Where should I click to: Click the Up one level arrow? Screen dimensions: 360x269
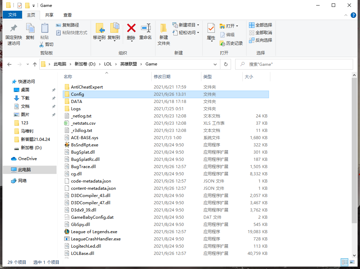coord(35,64)
